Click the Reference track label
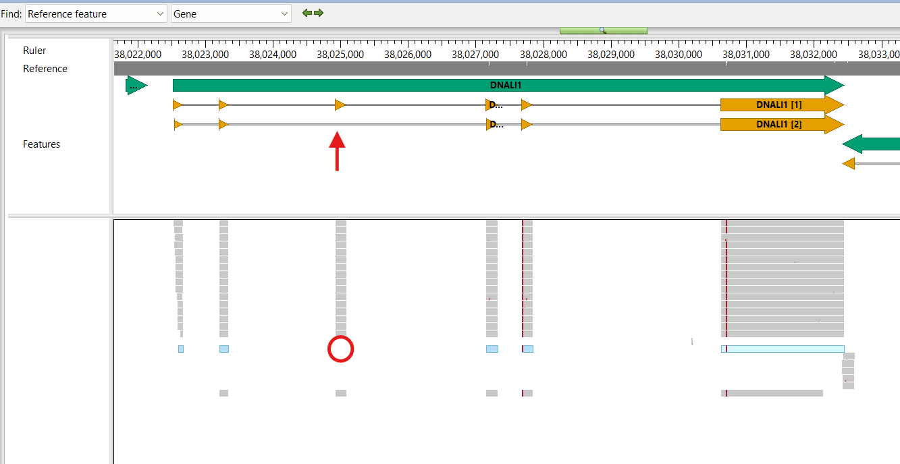Screen dimensions: 900x464 click(45, 69)
